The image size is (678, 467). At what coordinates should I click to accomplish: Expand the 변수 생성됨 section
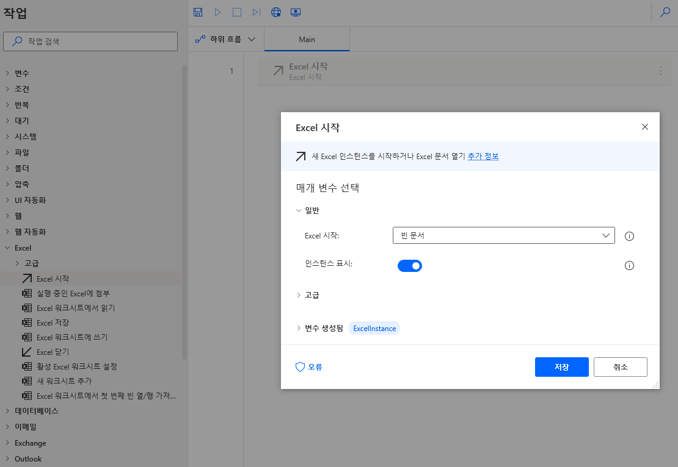pos(298,329)
